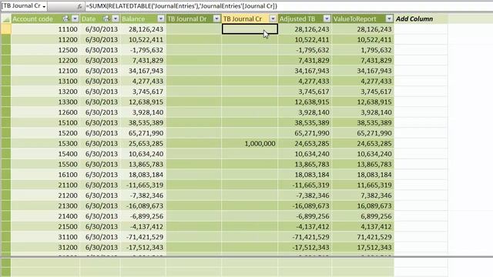Click account code cell 21100
The height and width of the screenshot is (277, 493).
pyautogui.click(x=45, y=185)
